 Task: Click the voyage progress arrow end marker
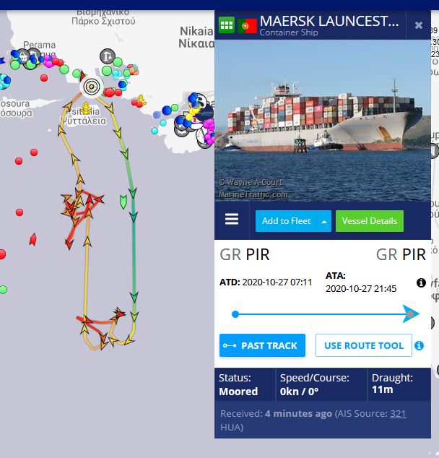point(411,314)
